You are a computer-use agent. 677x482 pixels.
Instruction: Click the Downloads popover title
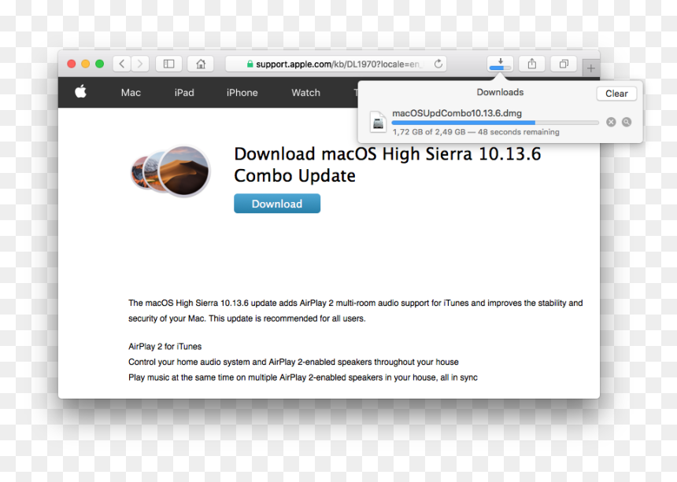point(500,92)
